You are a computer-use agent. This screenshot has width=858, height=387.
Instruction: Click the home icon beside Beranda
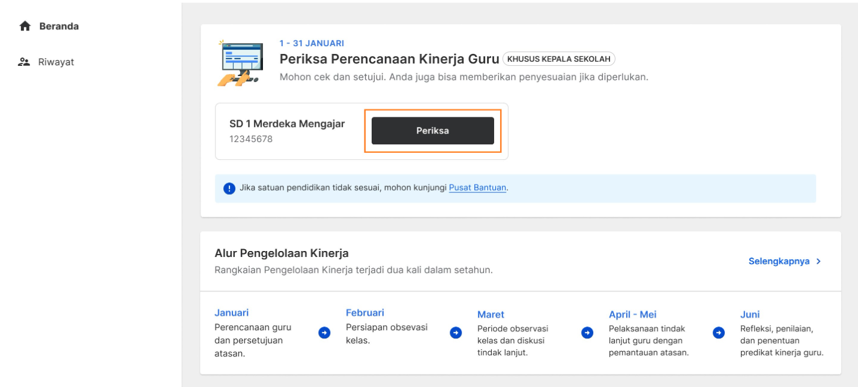pyautogui.click(x=25, y=26)
